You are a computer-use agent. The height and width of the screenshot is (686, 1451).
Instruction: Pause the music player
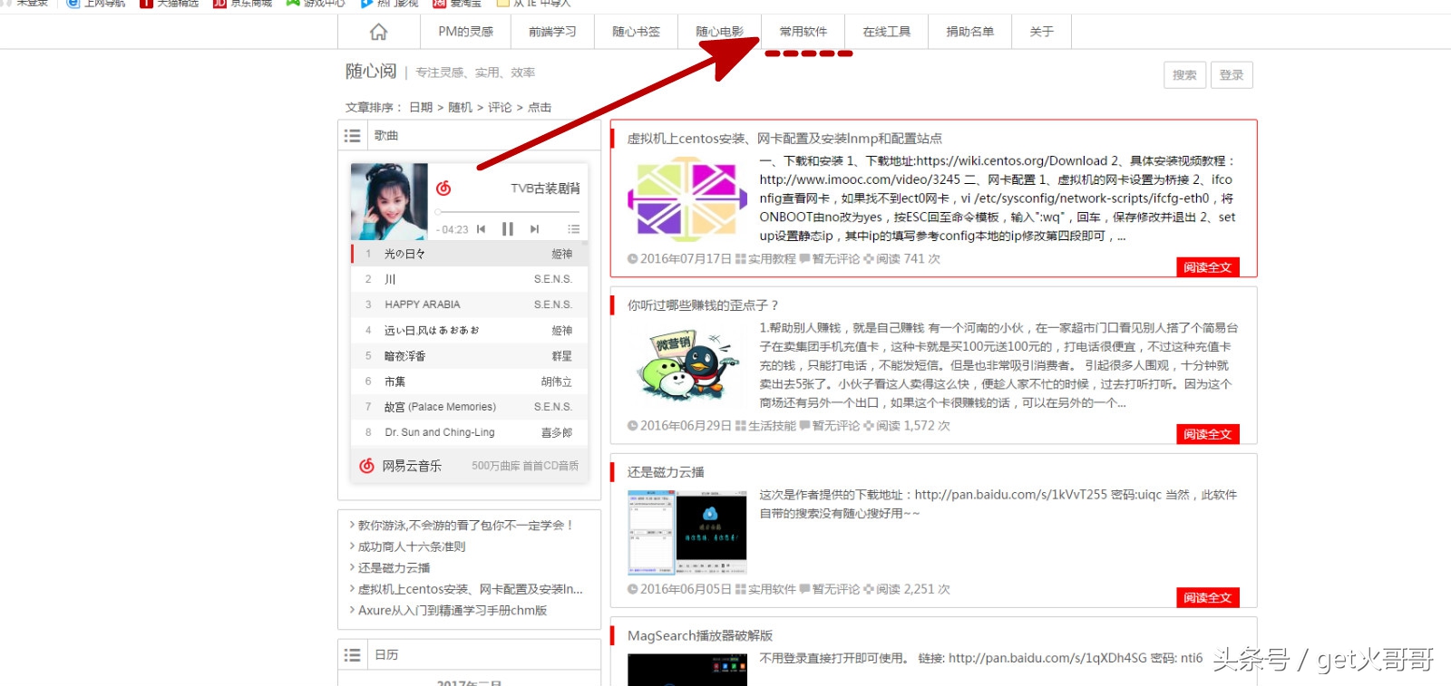point(508,229)
